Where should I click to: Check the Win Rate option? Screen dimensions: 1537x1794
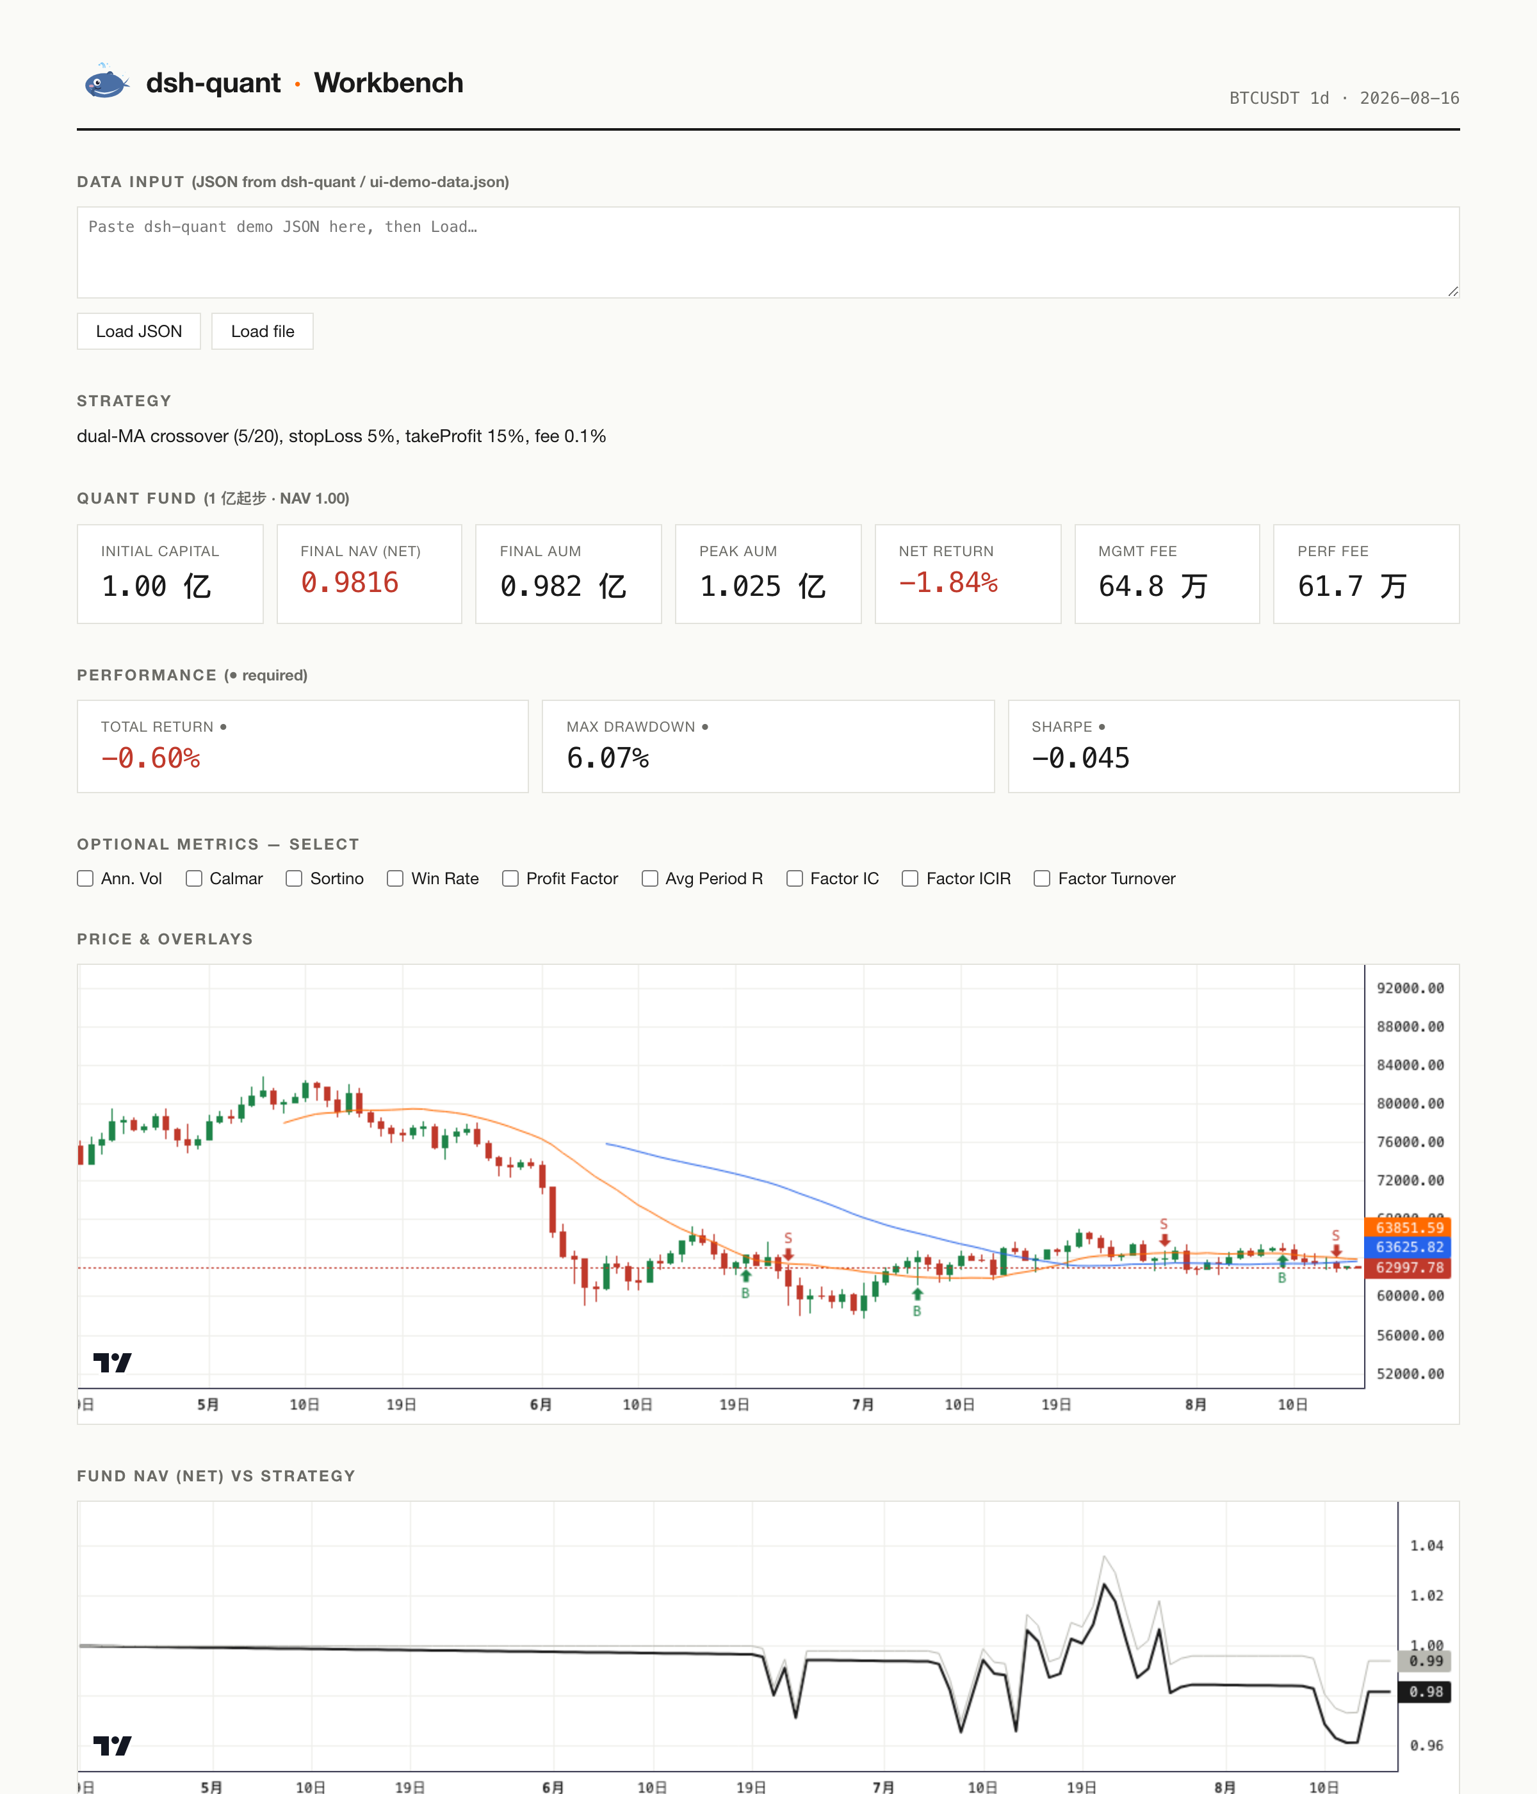click(x=396, y=879)
